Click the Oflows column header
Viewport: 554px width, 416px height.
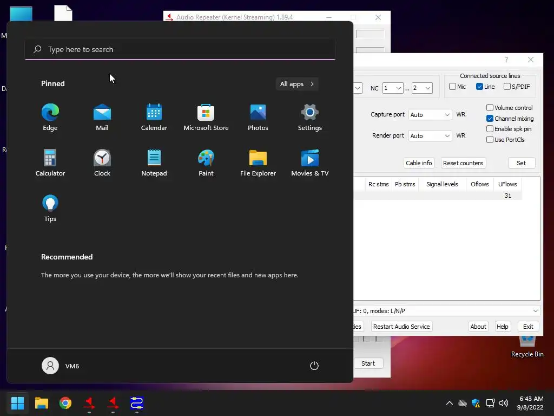tap(479, 184)
